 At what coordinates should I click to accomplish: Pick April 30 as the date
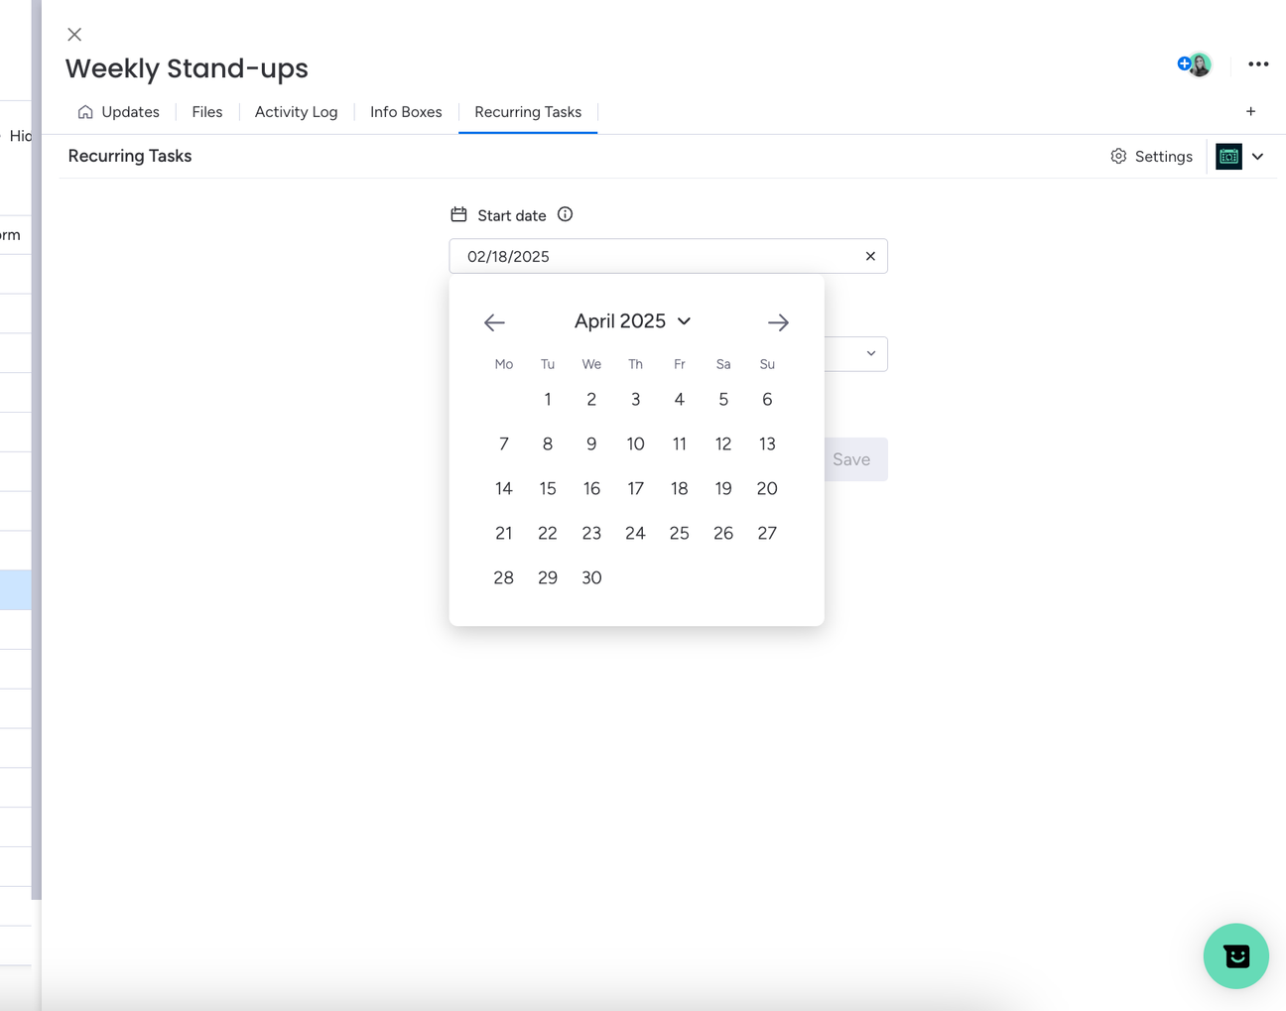[591, 577]
